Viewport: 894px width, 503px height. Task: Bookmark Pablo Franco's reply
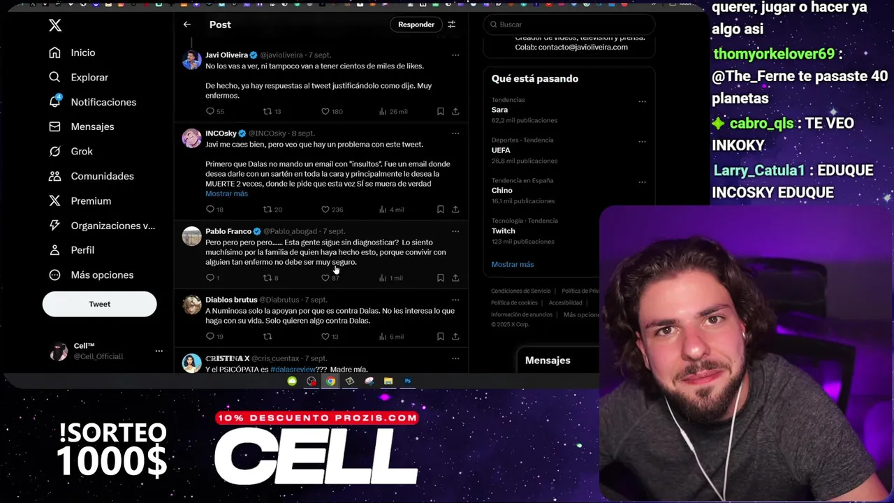click(x=440, y=277)
